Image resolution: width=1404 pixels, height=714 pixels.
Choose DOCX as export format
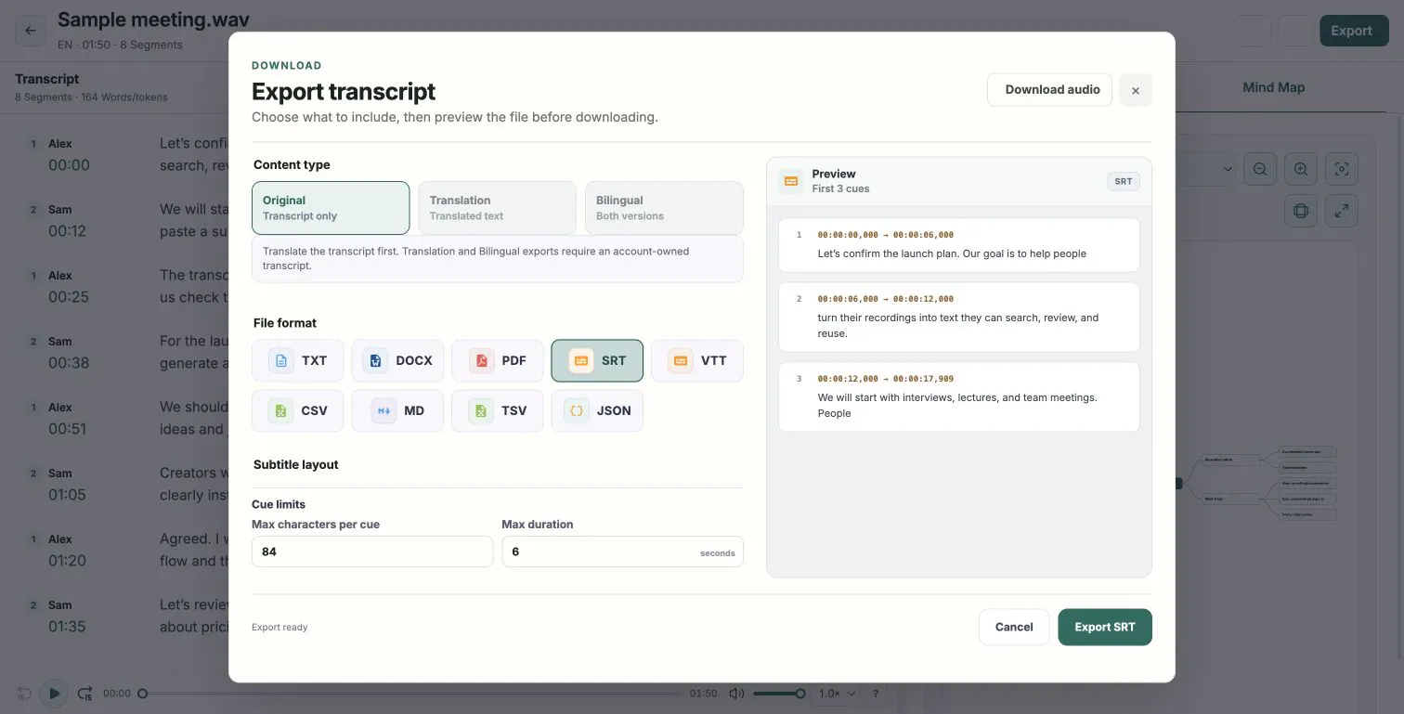point(397,360)
